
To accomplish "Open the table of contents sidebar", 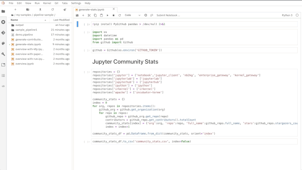I will pos(3,75).
